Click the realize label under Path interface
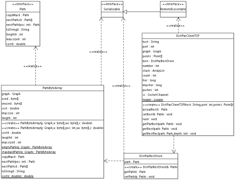 33,66
